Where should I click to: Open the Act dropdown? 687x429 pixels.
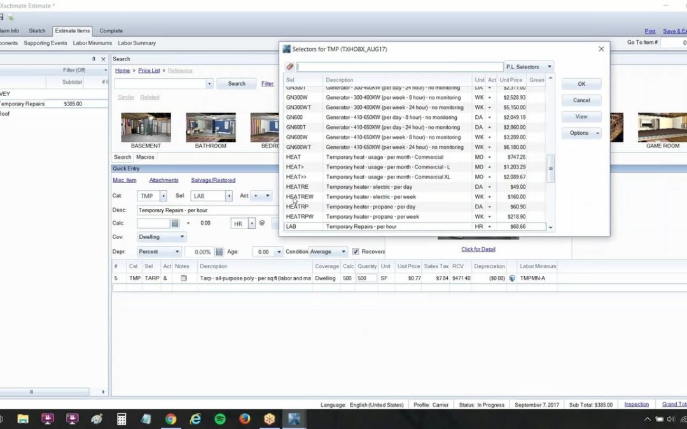pos(267,196)
